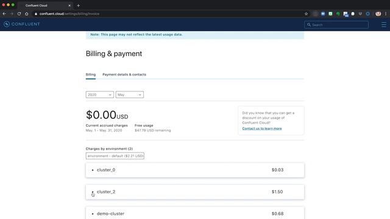Expand the demo-cluster charges row

coord(93,214)
